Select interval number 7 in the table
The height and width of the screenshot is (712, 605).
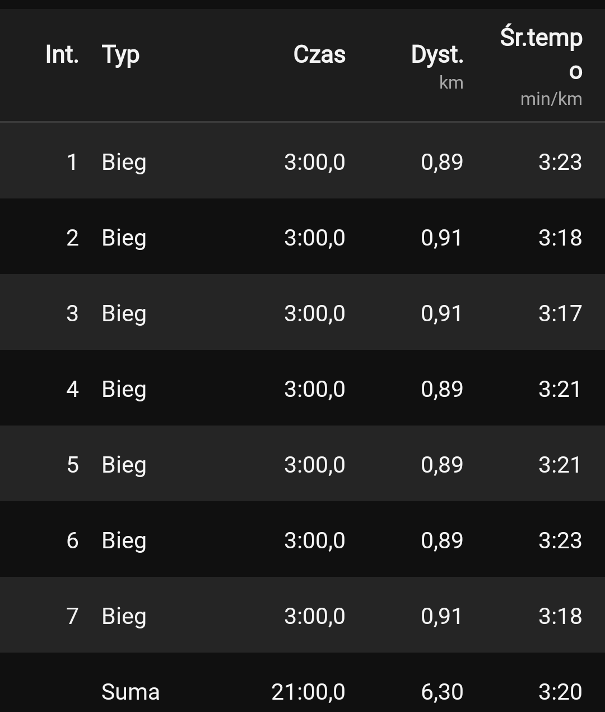click(72, 616)
